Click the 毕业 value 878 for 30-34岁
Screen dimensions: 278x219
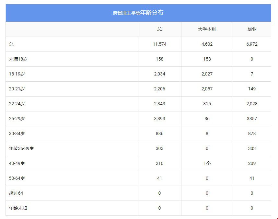(252, 133)
